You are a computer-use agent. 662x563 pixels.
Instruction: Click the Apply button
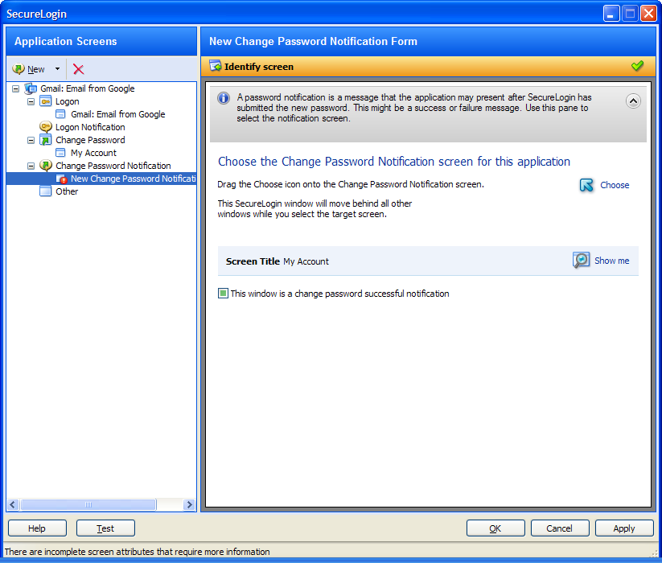pos(624,528)
